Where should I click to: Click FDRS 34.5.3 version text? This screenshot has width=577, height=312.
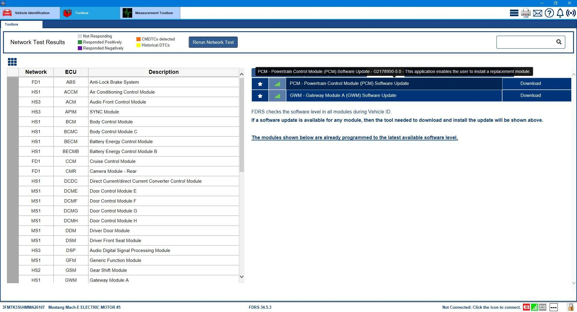coord(260,307)
